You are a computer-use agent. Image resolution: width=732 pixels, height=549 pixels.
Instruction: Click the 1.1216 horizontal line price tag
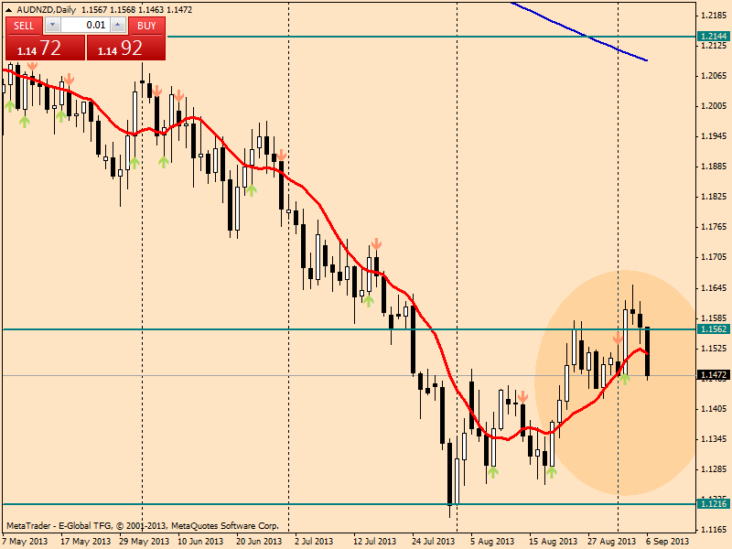[x=714, y=504]
